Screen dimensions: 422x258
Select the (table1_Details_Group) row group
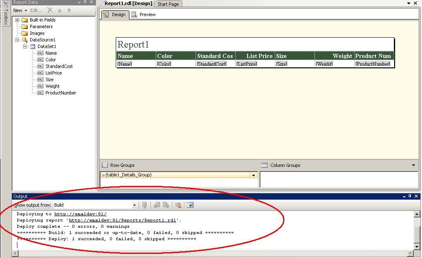[179, 175]
